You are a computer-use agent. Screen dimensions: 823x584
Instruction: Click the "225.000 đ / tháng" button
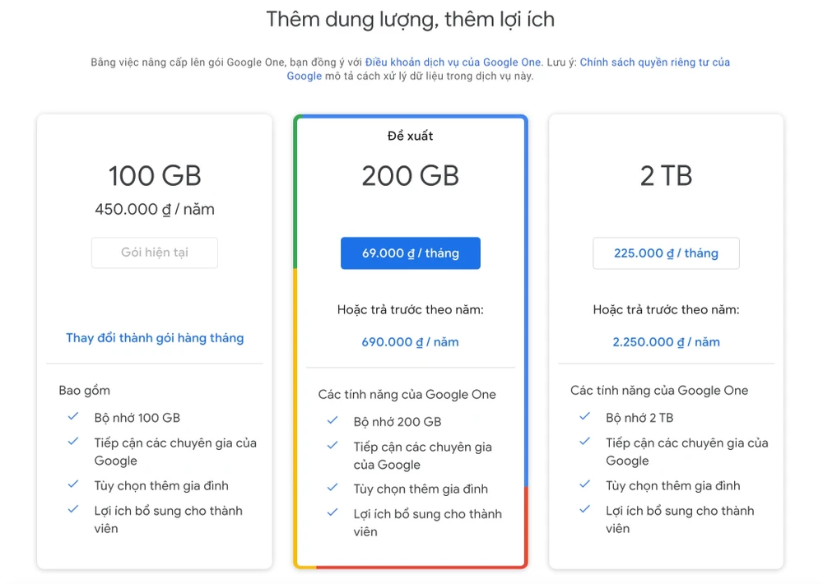666,253
